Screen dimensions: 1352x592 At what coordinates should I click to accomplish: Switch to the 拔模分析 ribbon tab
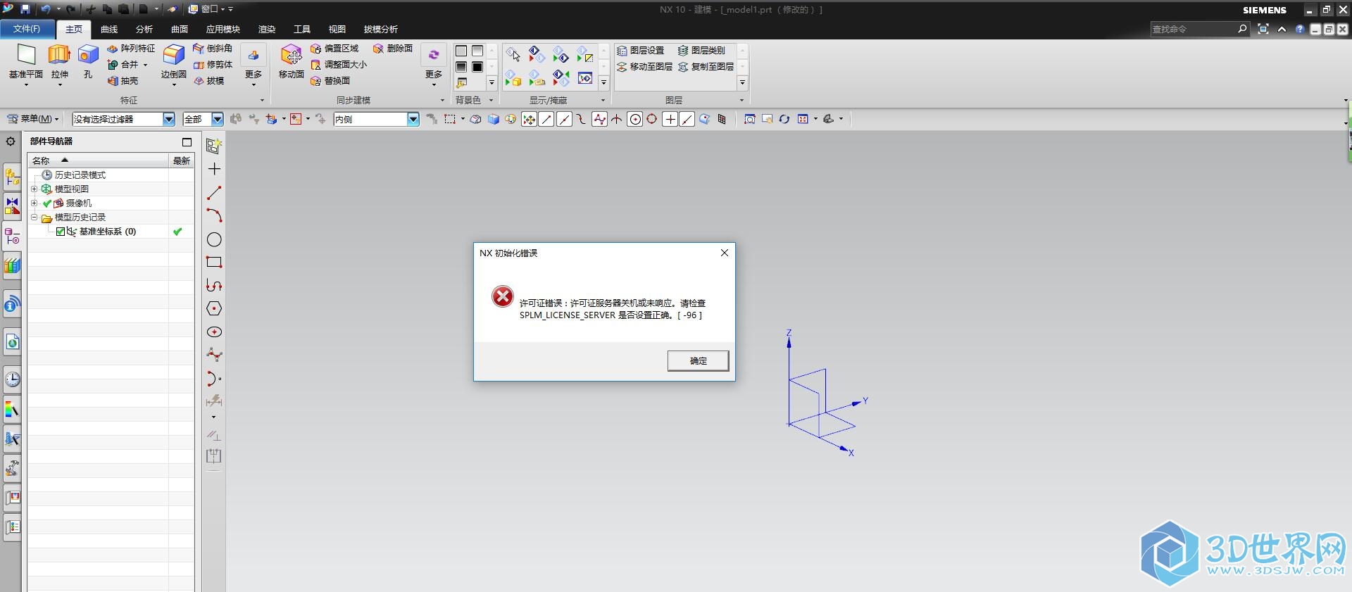pos(381,29)
